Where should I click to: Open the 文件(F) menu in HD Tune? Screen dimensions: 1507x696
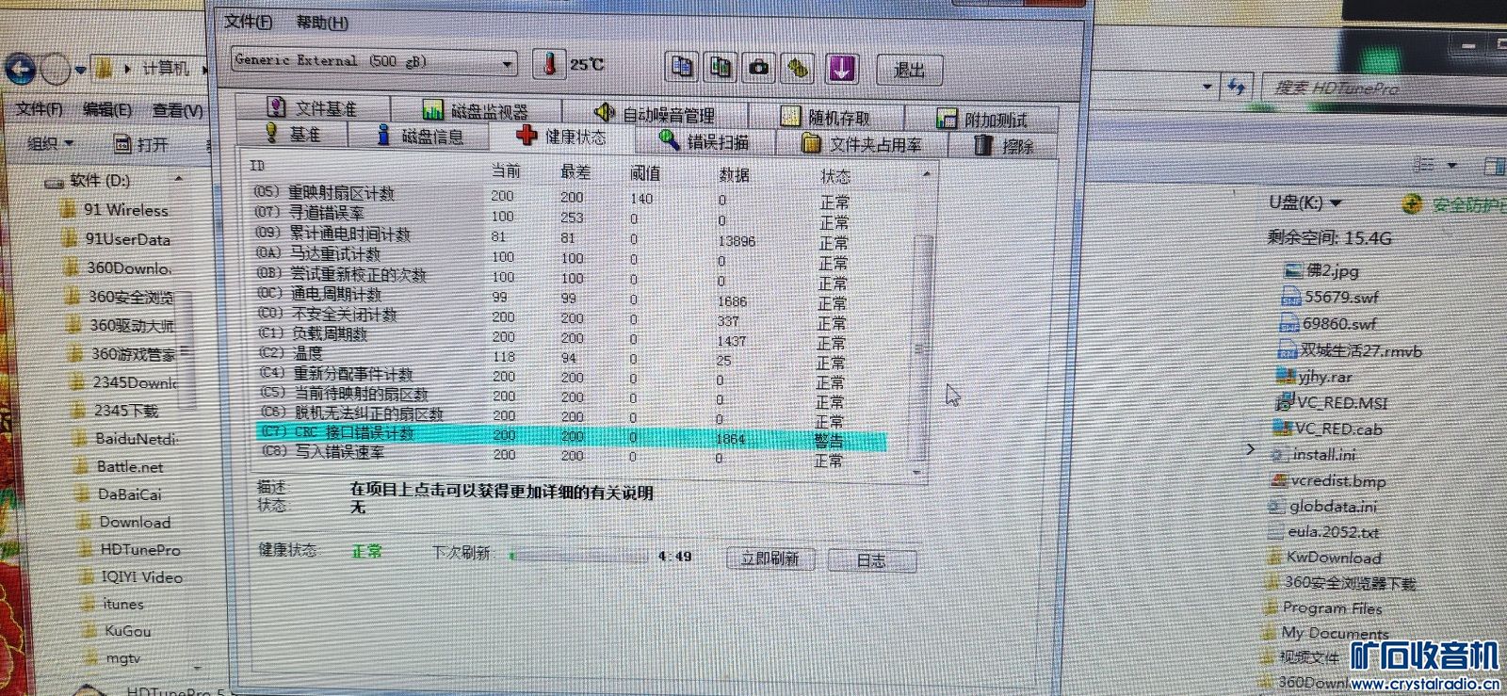click(248, 22)
